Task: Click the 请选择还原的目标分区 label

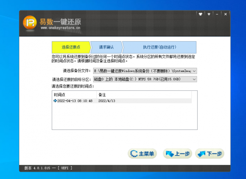Action: click(72, 79)
